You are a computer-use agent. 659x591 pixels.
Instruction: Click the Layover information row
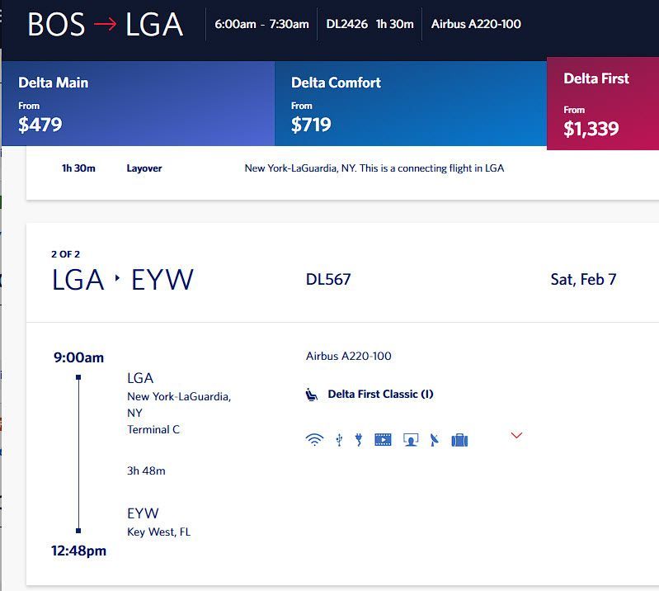(342, 168)
